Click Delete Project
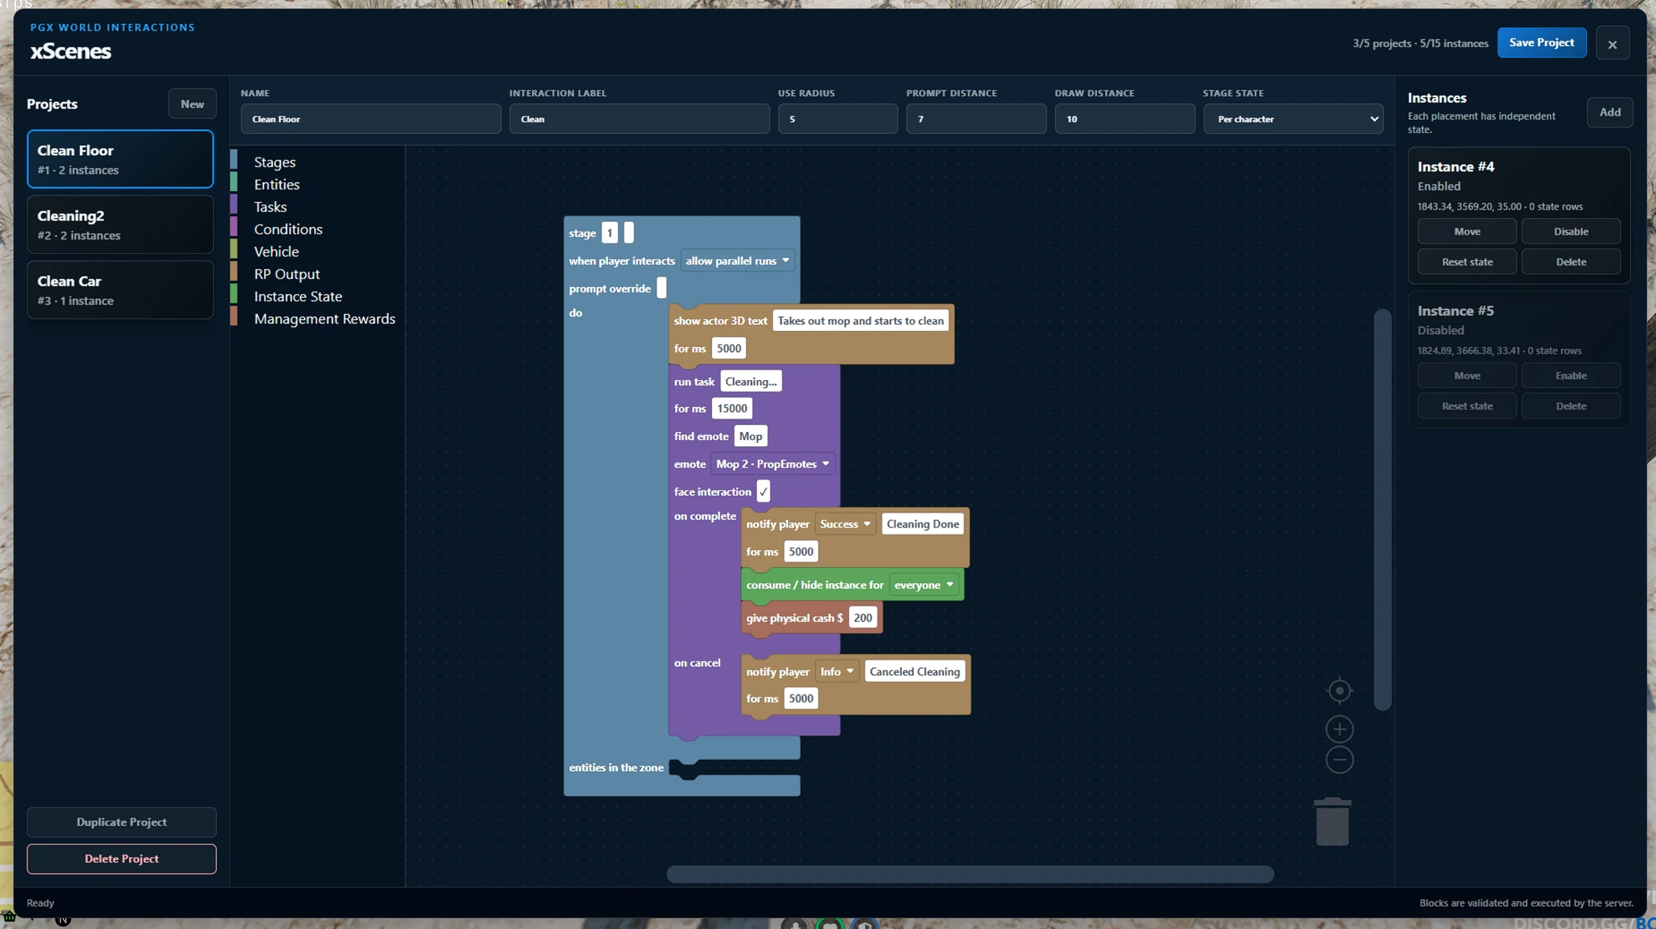1656x929 pixels. (121, 859)
